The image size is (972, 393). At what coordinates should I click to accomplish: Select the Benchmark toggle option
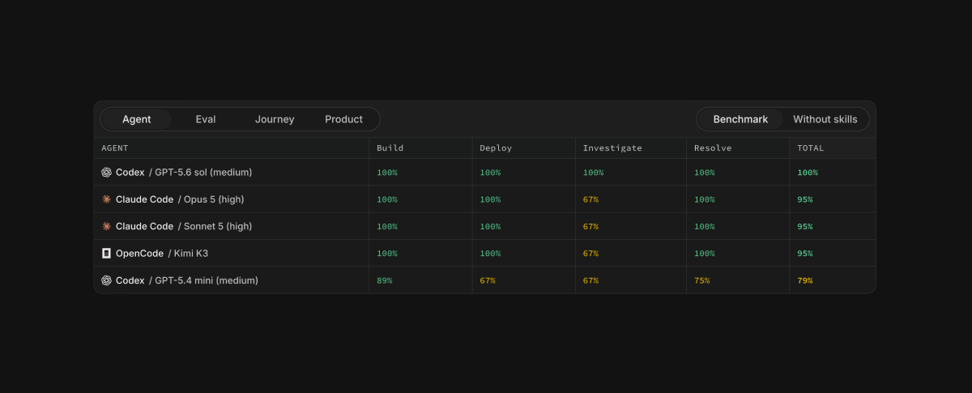coord(740,119)
